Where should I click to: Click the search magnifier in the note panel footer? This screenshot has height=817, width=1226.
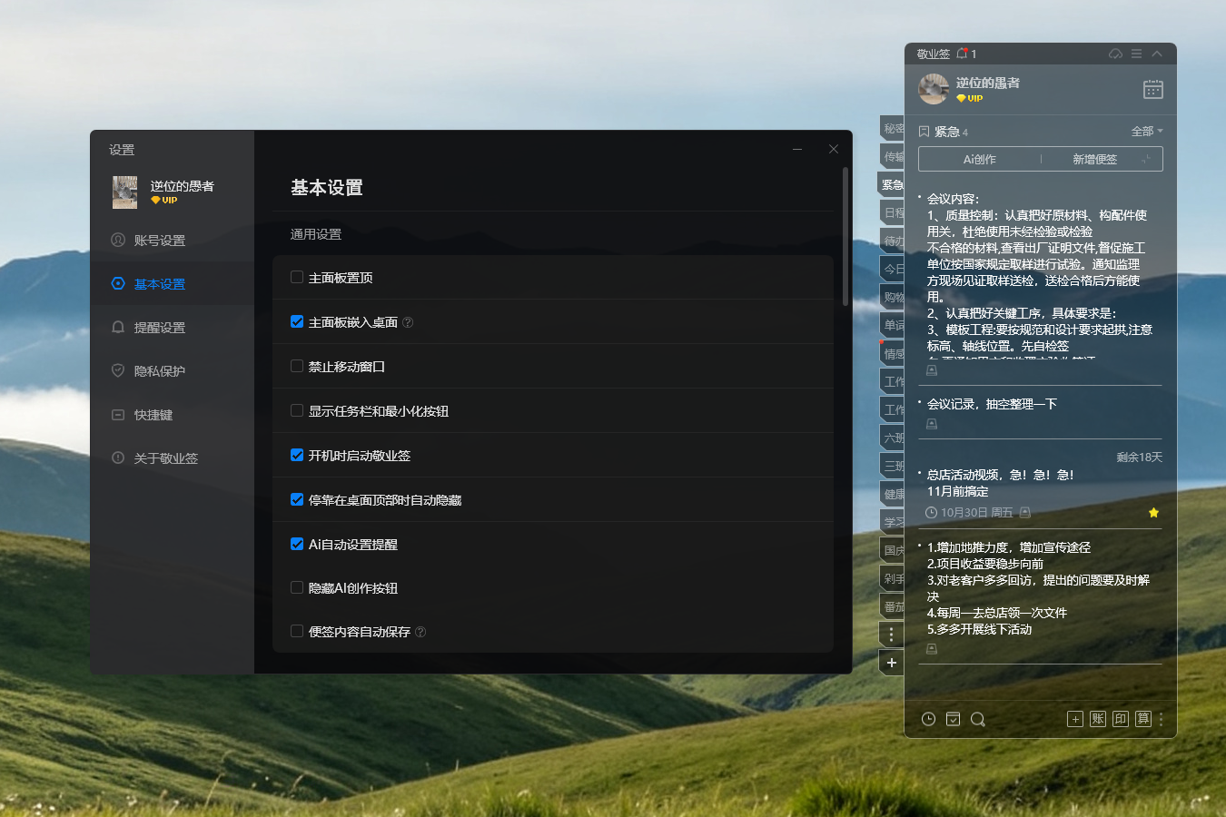pos(978,719)
